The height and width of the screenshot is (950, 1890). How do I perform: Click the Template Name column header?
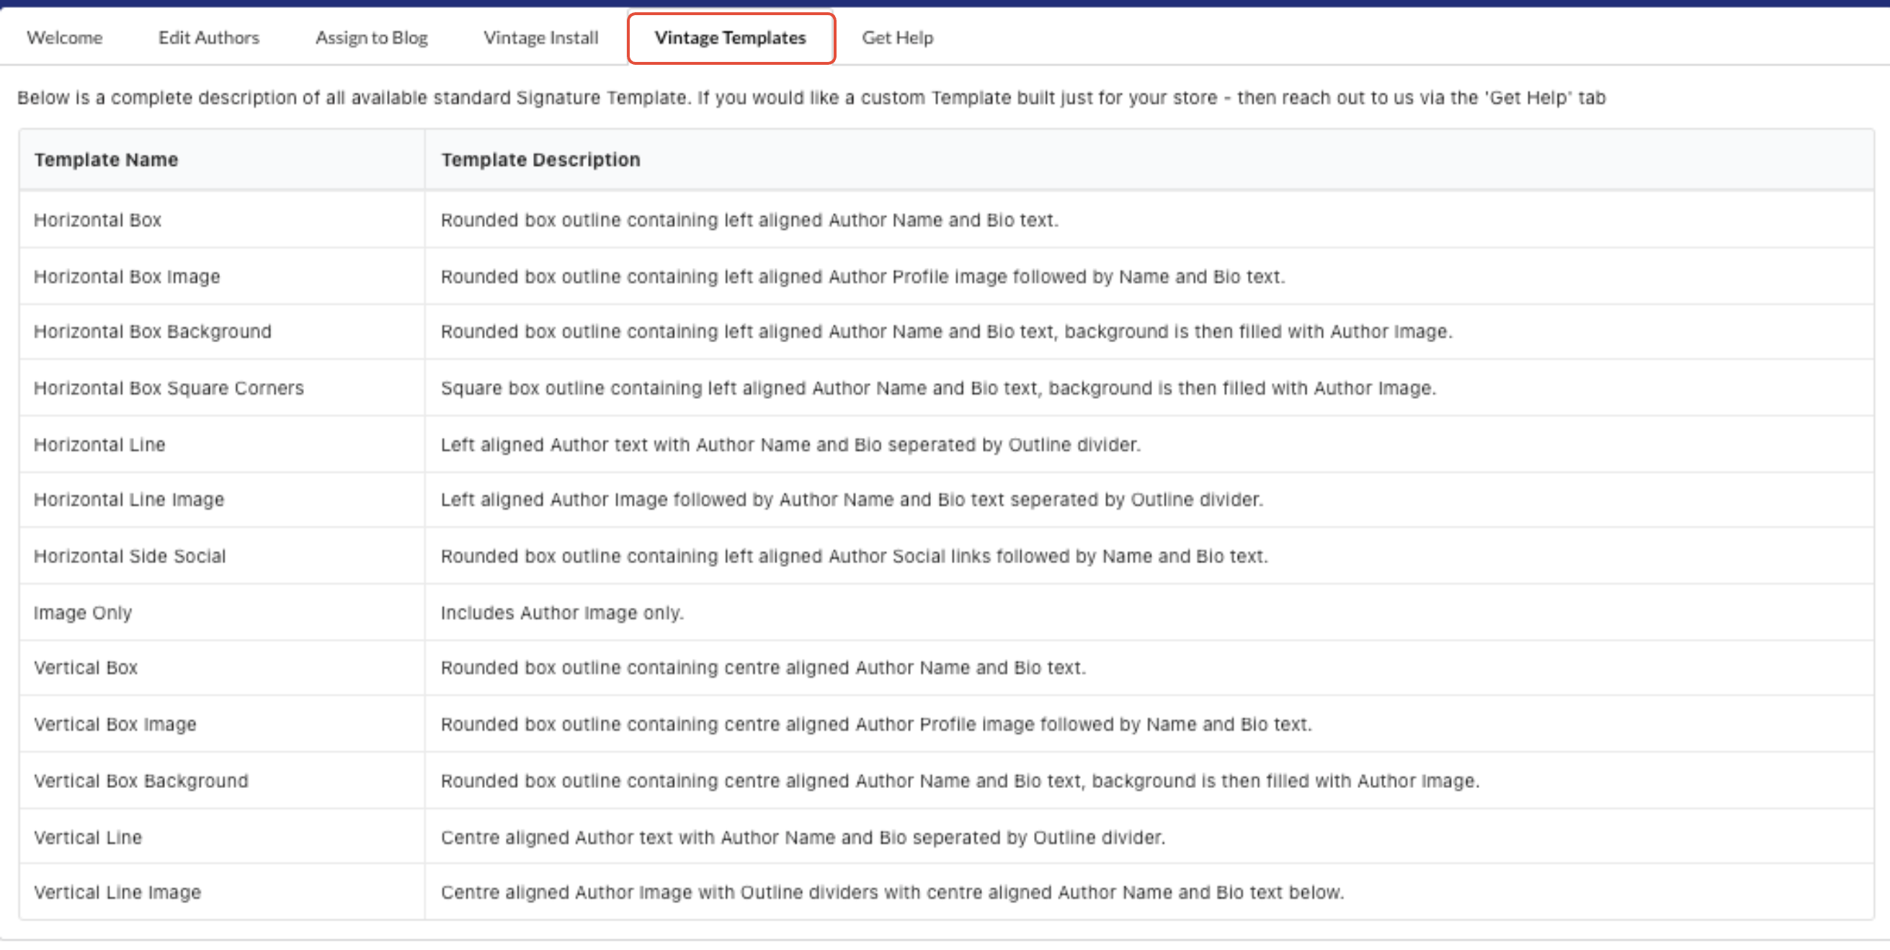coord(106,159)
